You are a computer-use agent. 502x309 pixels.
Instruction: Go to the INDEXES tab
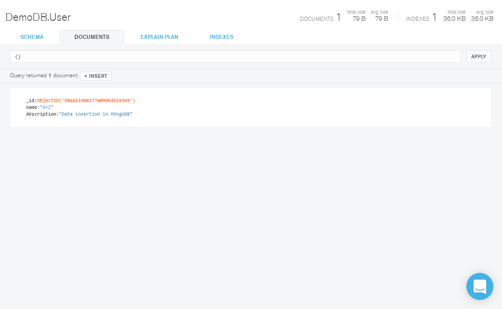point(222,37)
